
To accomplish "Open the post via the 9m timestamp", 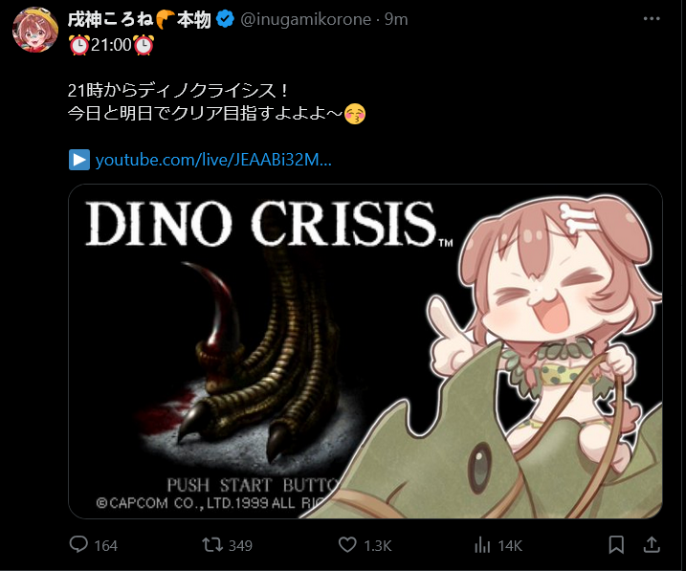I will 396,19.
